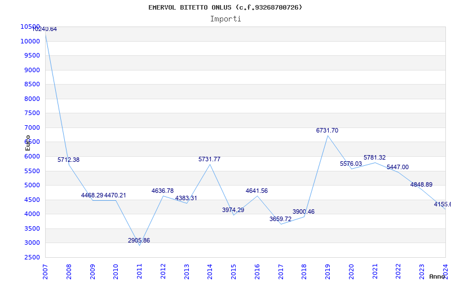This screenshot has height=282, width=451.
Task: Click the data label 5576.03
Action: click(x=351, y=164)
